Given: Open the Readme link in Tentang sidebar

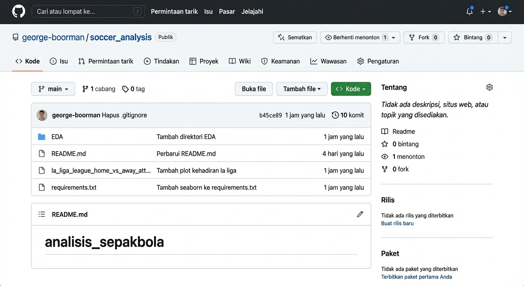Looking at the screenshot, I should pyautogui.click(x=398, y=131).
